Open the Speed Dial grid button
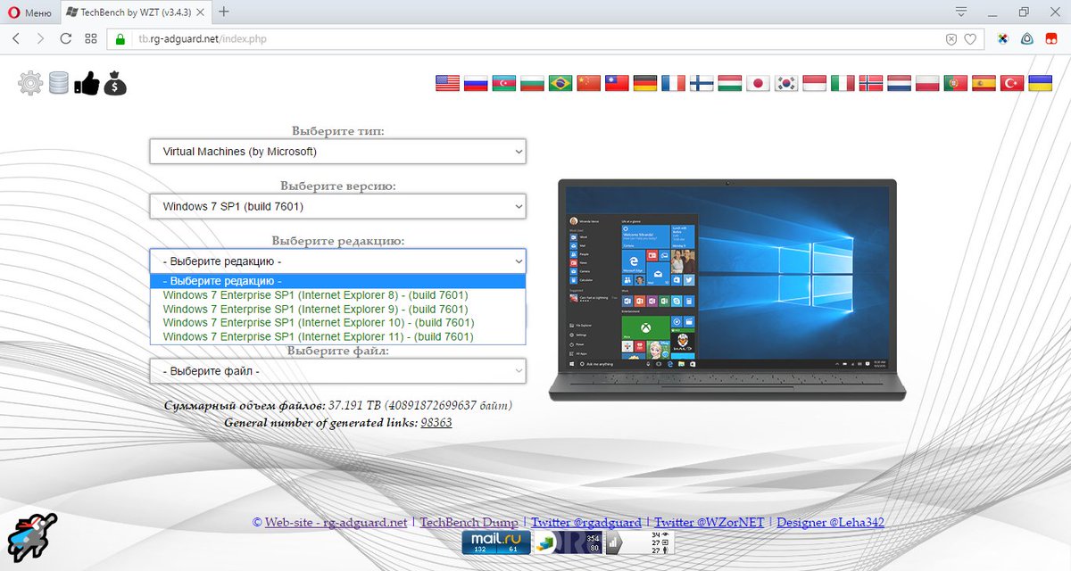The image size is (1071, 571). coord(90,38)
